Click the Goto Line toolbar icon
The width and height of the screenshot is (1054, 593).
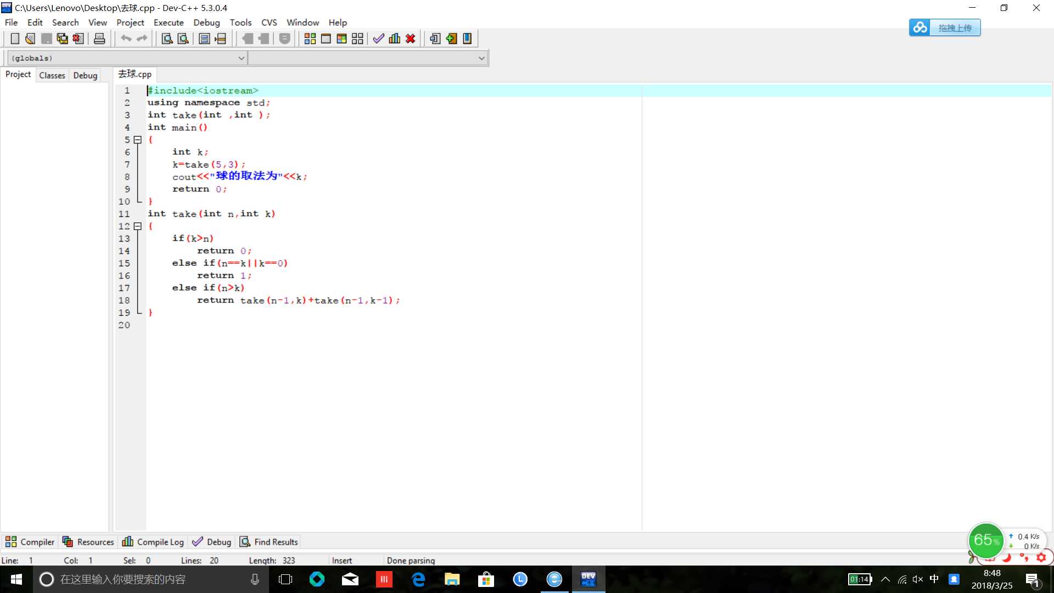221,38
